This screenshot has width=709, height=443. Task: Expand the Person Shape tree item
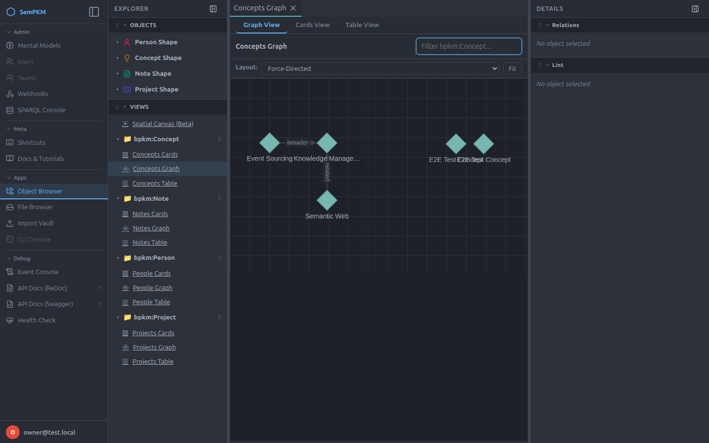point(118,42)
